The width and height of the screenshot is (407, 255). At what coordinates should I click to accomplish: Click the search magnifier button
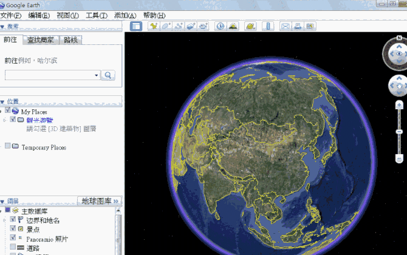(108, 75)
